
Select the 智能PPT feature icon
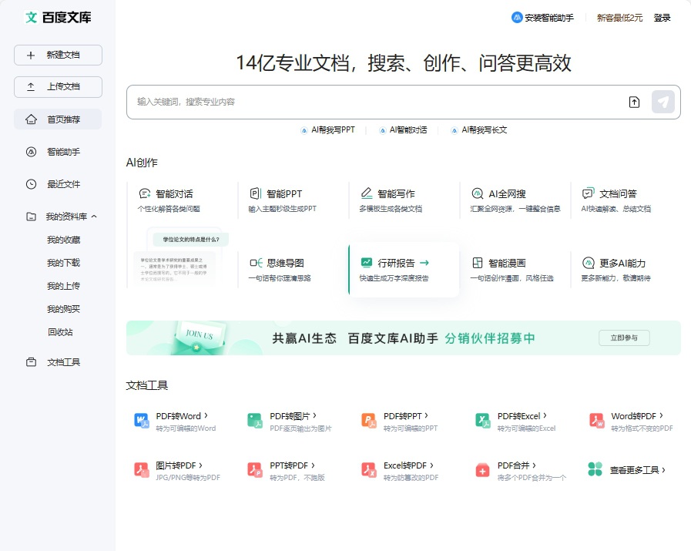tap(255, 193)
